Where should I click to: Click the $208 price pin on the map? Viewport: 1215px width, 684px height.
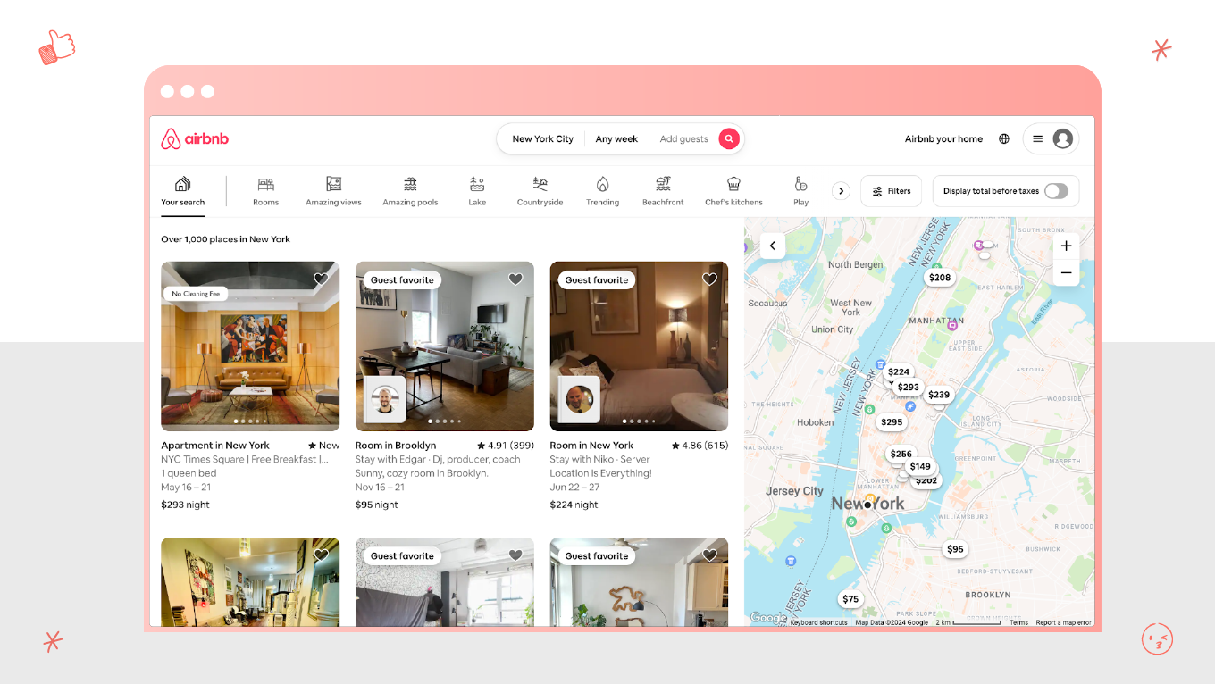coord(939,277)
